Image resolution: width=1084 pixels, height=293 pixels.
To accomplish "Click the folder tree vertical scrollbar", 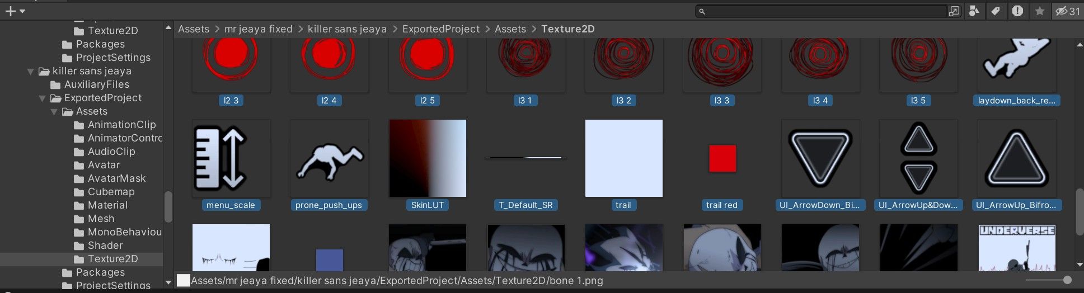I will [168, 207].
